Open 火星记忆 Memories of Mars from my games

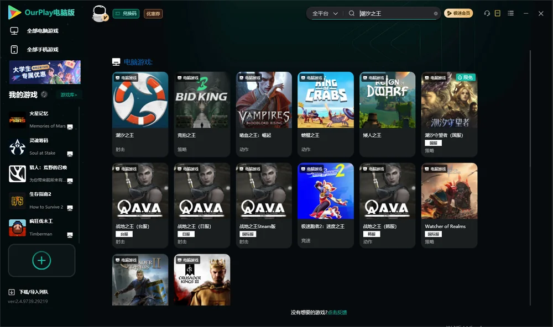click(x=41, y=120)
